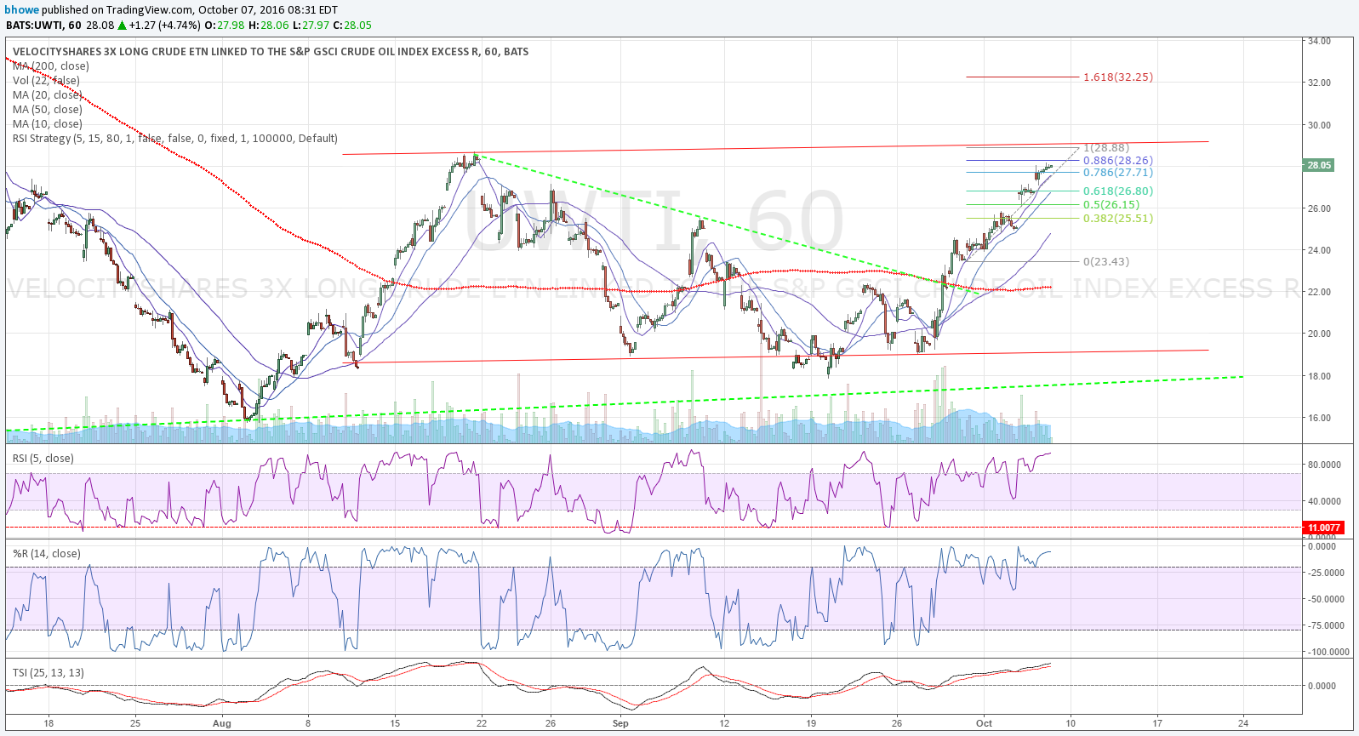Click the 0.618(26.80) Fibonacci level label
Image resolution: width=1359 pixels, height=736 pixels.
(1118, 191)
